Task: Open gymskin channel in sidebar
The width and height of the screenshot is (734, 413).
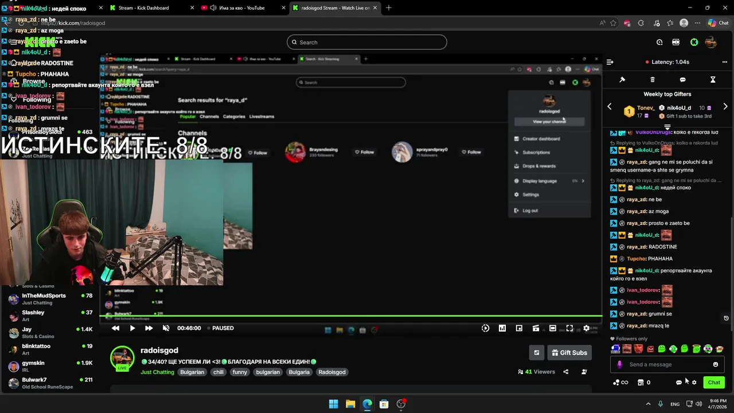Action: [x=50, y=366]
